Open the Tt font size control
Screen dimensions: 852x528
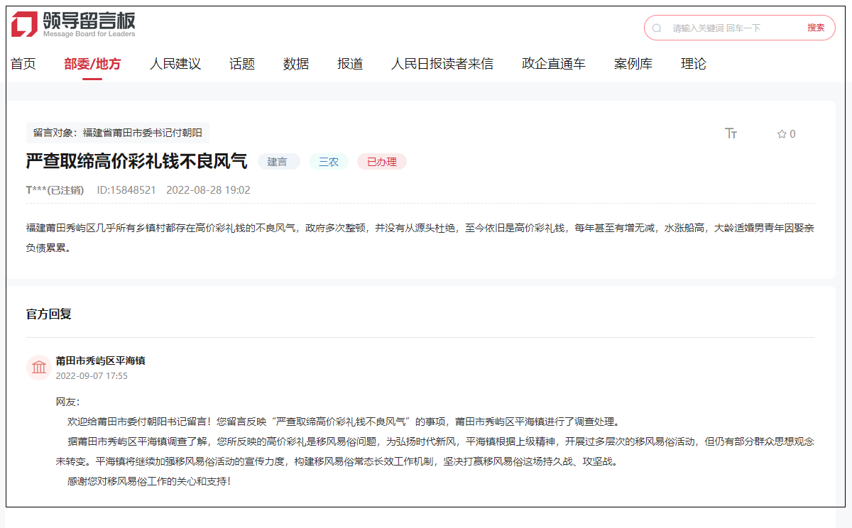click(x=731, y=133)
